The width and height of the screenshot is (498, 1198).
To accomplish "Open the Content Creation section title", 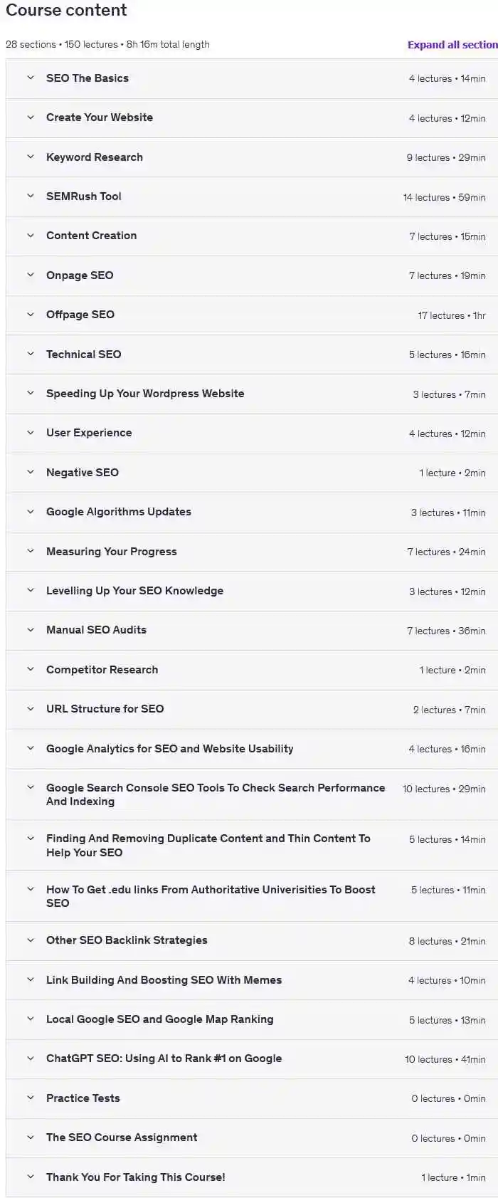I will [x=91, y=236].
